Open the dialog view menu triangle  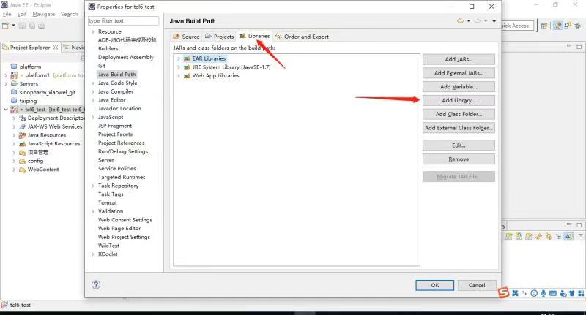coord(494,21)
